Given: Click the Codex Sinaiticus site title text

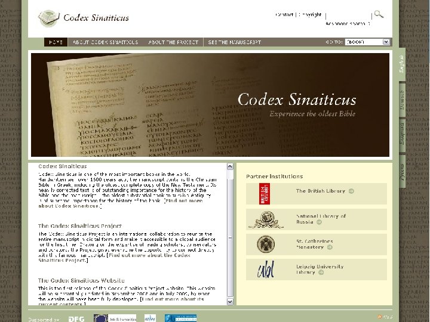Looking at the screenshot, I should pos(96,18).
